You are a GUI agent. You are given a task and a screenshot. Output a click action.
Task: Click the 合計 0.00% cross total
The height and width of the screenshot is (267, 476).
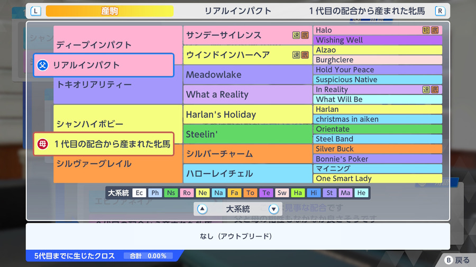coord(148,256)
